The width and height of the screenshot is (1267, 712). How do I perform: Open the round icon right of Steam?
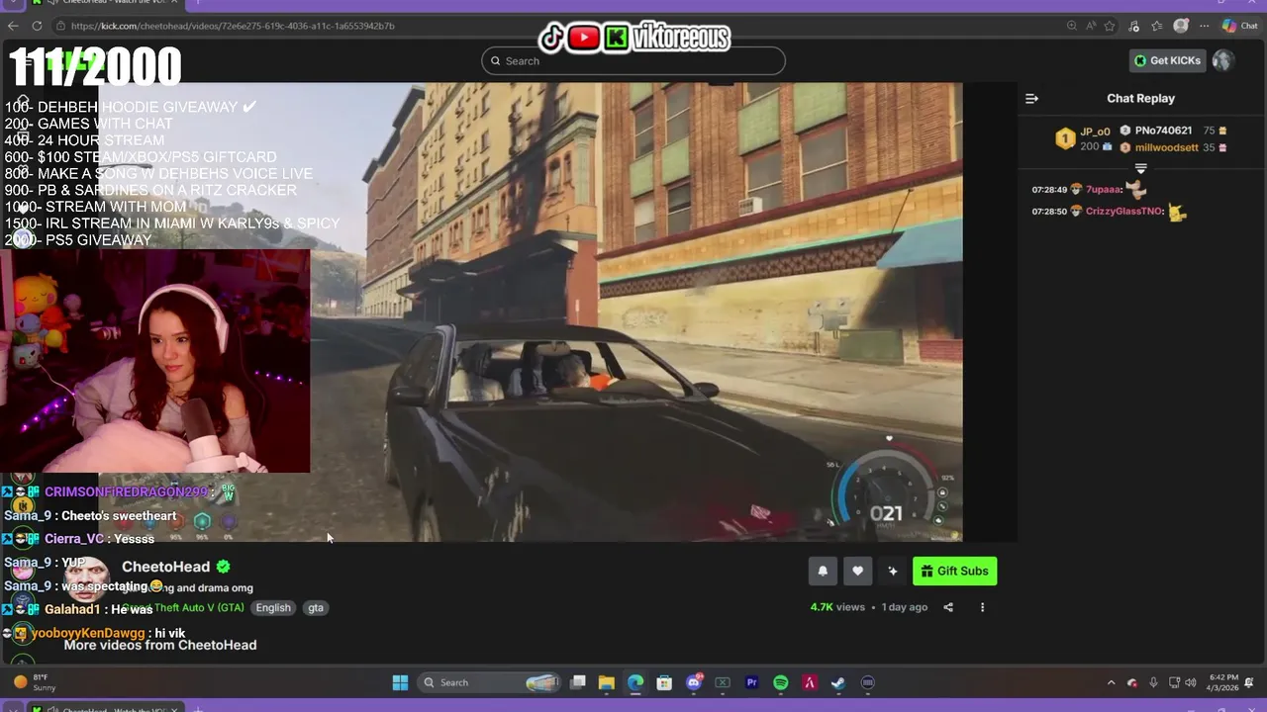(x=868, y=682)
